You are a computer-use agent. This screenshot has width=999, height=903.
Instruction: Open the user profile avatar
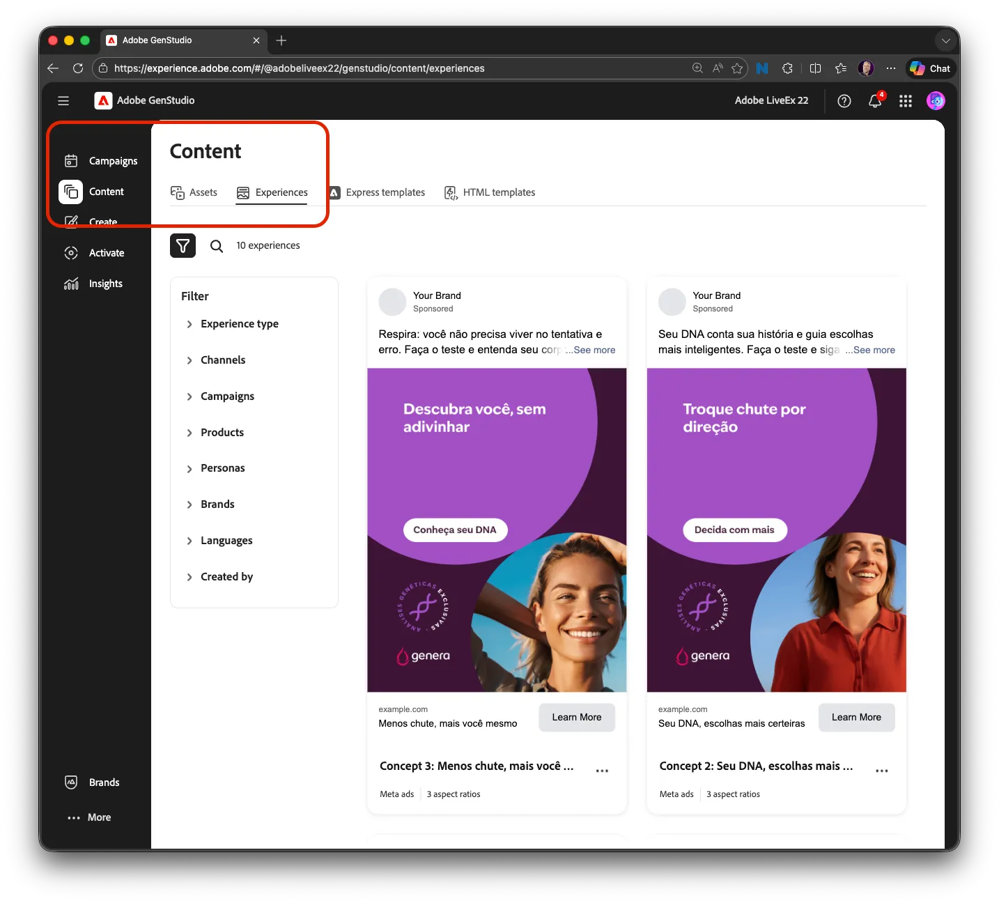click(936, 101)
